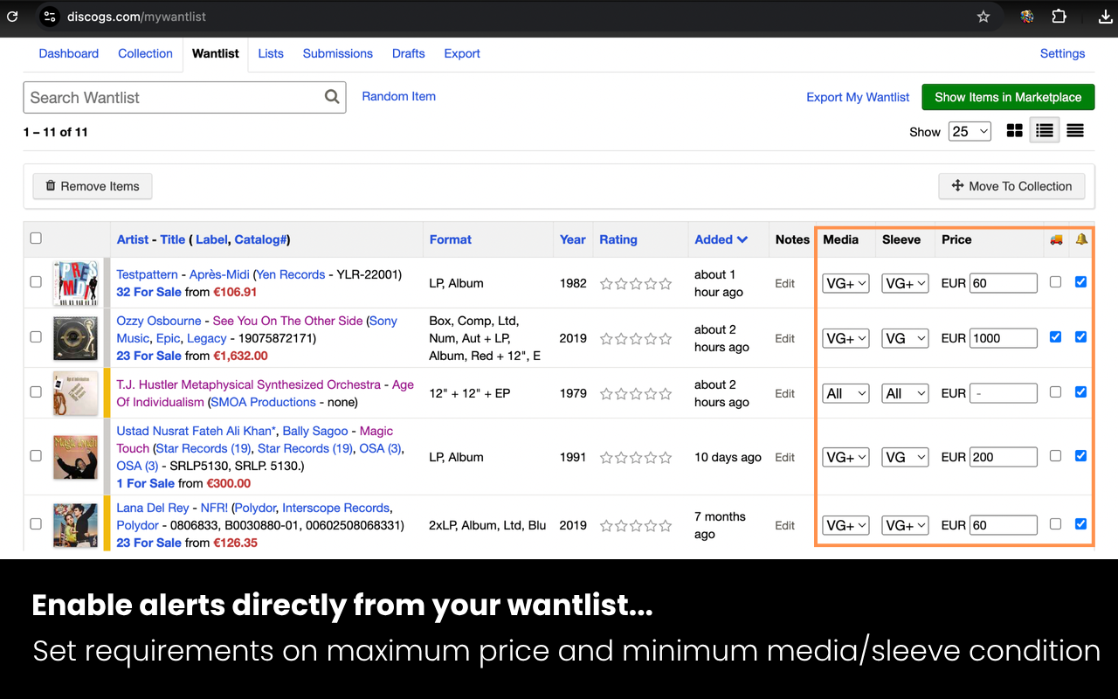The height and width of the screenshot is (699, 1118).
Task: Switch to the Drafts tab
Action: (x=409, y=53)
